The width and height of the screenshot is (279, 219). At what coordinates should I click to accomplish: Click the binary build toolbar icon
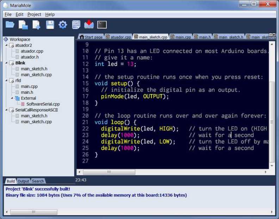point(76,25)
